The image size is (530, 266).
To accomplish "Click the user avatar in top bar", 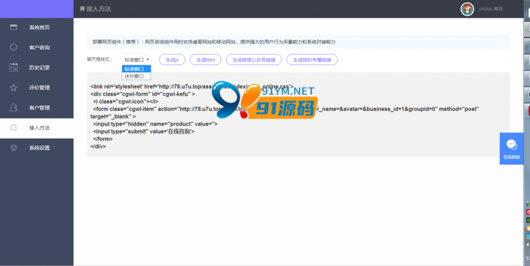I will click(467, 9).
